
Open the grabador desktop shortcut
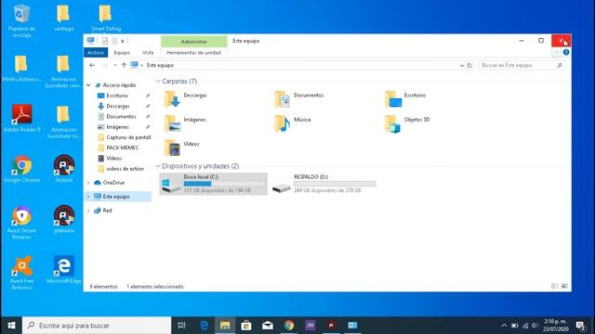(64, 219)
